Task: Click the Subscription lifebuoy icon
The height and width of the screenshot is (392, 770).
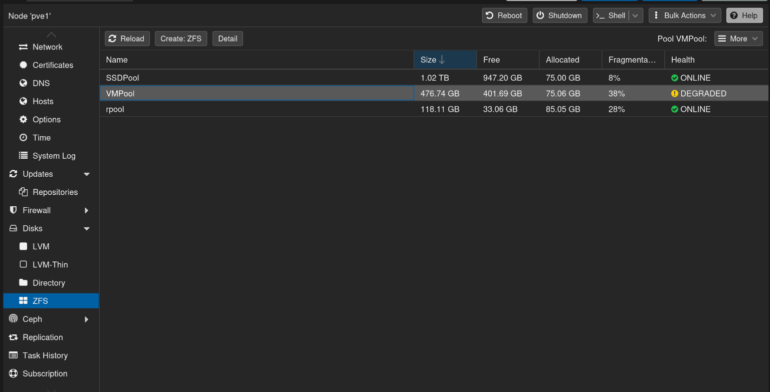Action: [13, 373]
